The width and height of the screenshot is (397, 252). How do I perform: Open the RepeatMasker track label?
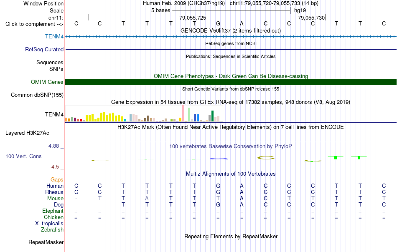pos(46,242)
